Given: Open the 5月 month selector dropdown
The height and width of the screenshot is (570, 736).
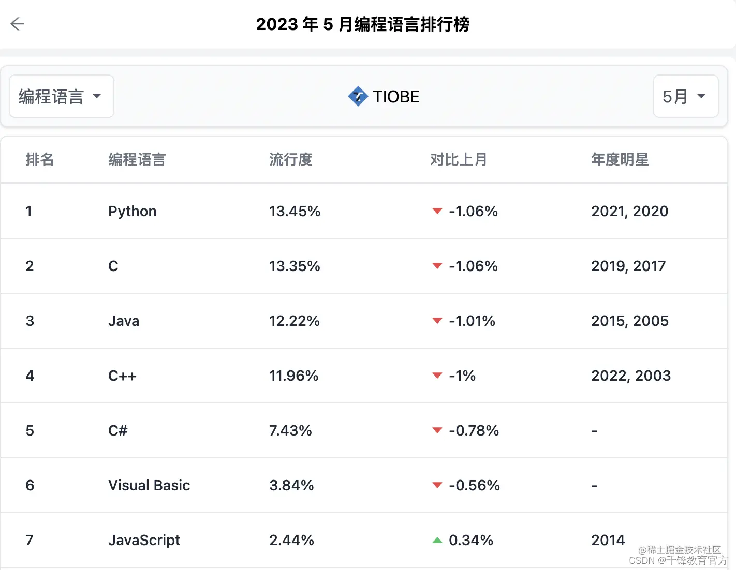Looking at the screenshot, I should click(685, 96).
